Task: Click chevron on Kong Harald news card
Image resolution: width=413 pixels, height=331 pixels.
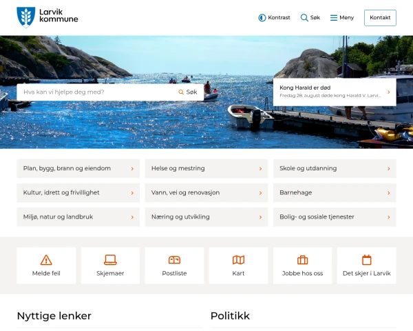Action: [x=389, y=92]
